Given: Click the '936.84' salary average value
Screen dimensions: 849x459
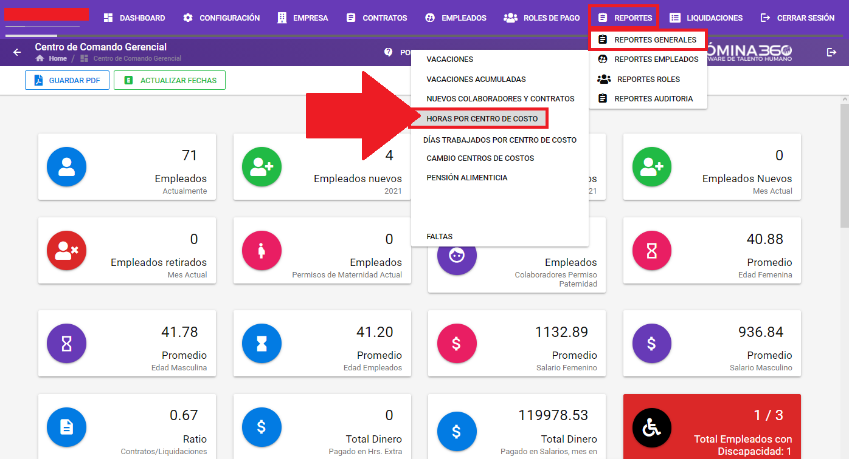Looking at the screenshot, I should [x=761, y=332].
